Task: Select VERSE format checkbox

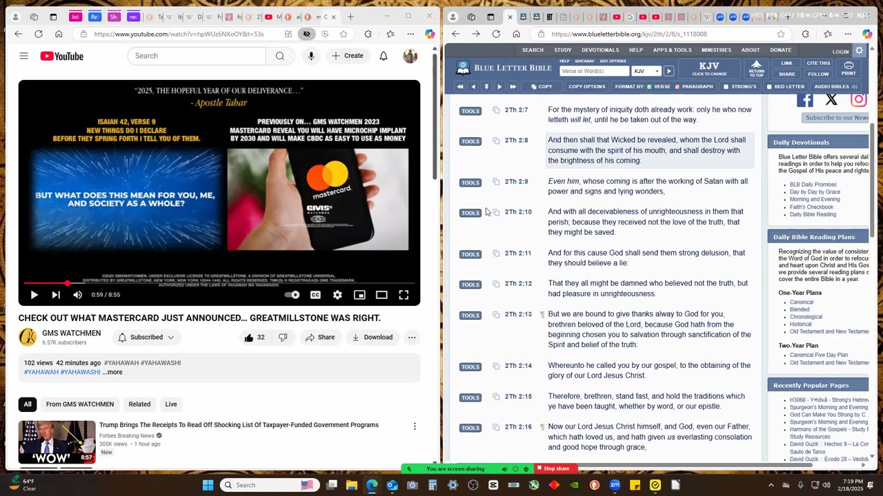Action: pos(650,87)
